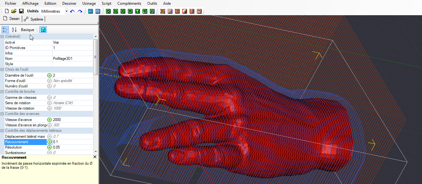Select the Text drawing tool
The height and width of the screenshot is (184, 422).
click(x=137, y=11)
